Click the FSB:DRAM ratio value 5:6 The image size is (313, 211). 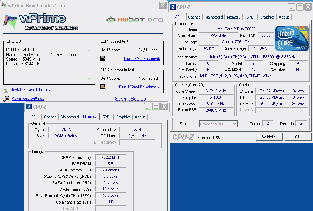click(x=110, y=164)
